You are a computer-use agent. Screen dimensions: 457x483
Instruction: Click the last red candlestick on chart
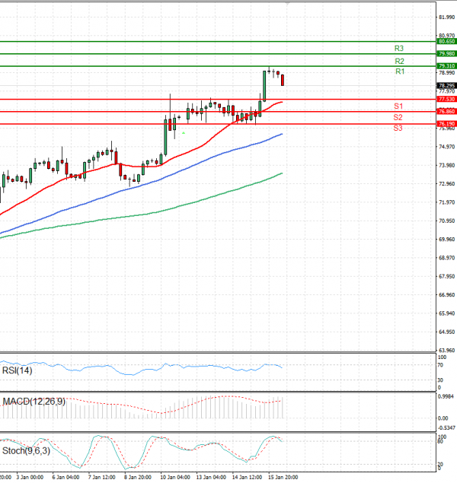coord(283,80)
